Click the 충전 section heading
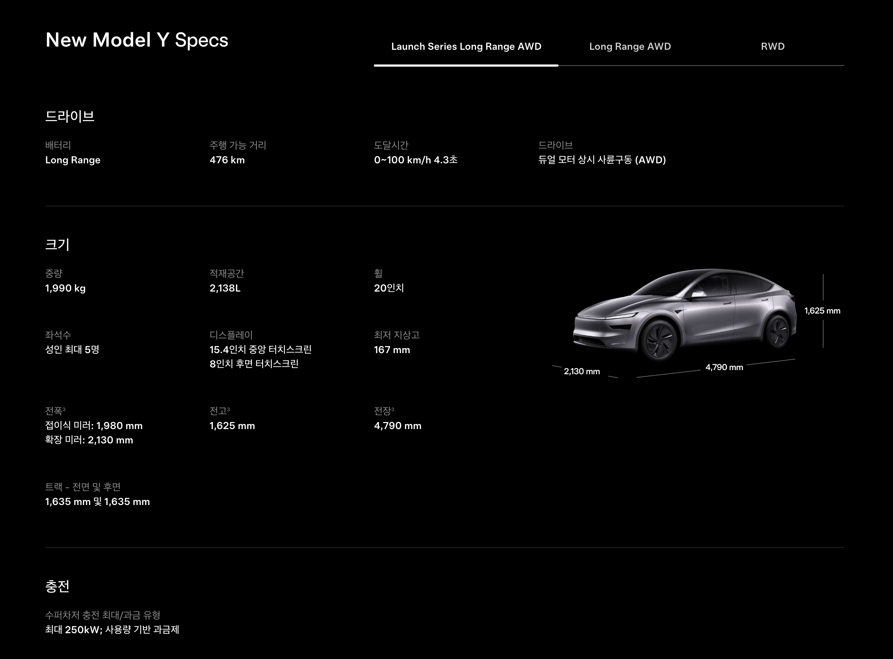 click(x=57, y=586)
